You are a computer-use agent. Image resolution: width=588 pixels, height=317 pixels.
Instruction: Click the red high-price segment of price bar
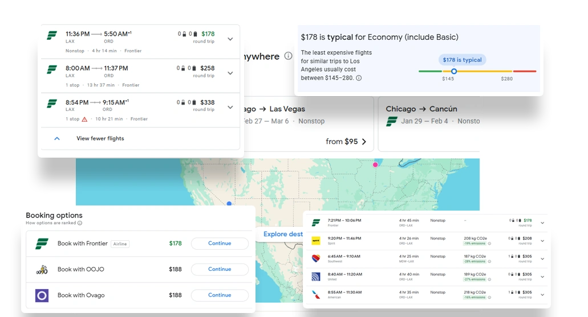[525, 71]
